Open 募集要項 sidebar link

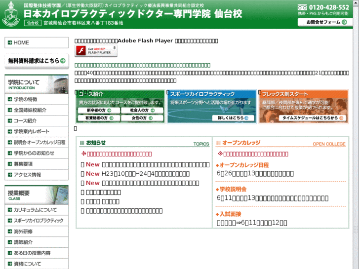[x=37, y=164]
